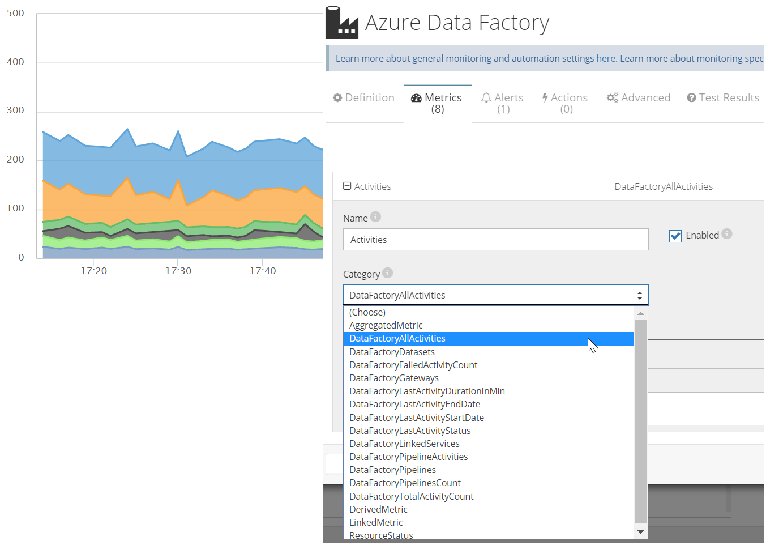Uncheck the Enabled checkbox
This screenshot has width=766, height=545.
pyautogui.click(x=675, y=236)
